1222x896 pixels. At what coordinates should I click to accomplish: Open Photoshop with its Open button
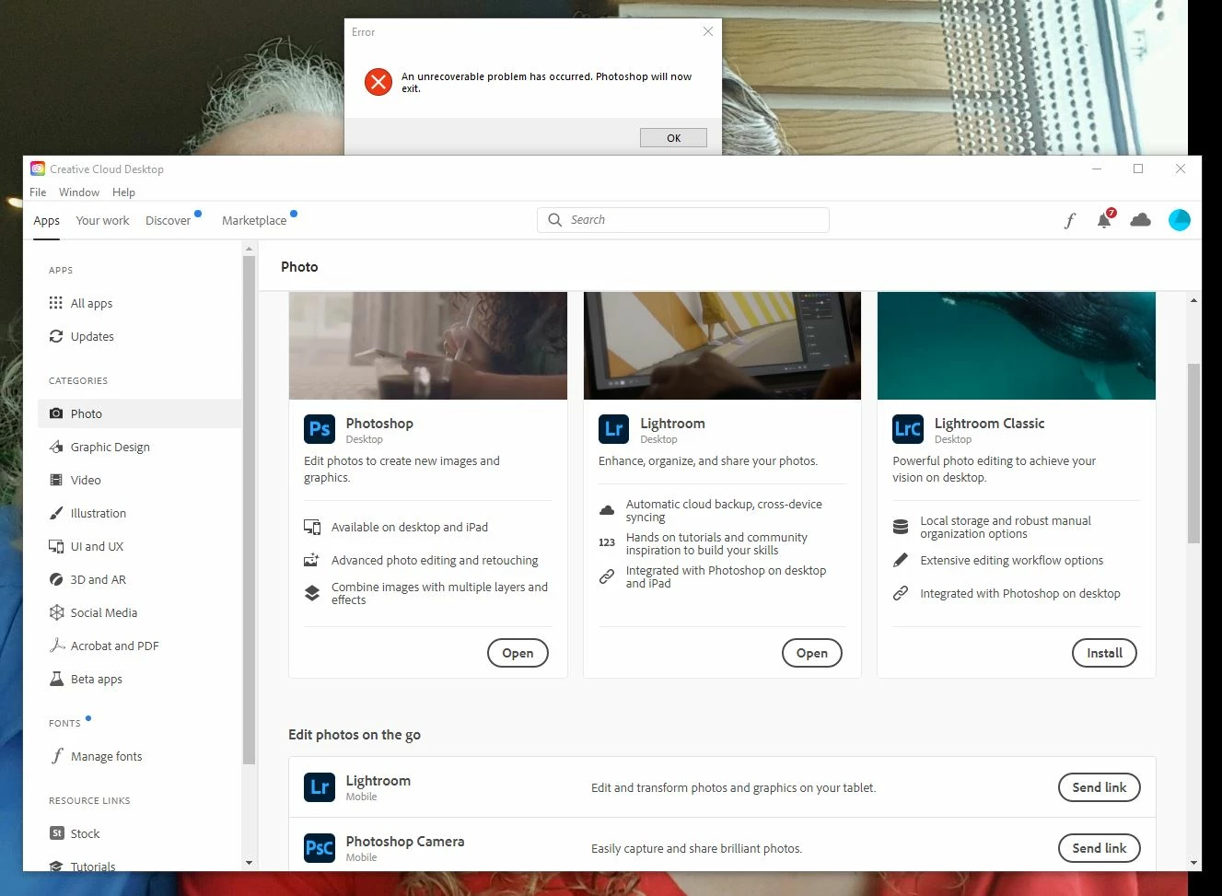pos(518,653)
